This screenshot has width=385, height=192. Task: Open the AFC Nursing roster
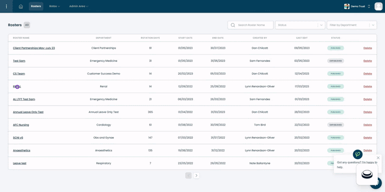click(21, 125)
